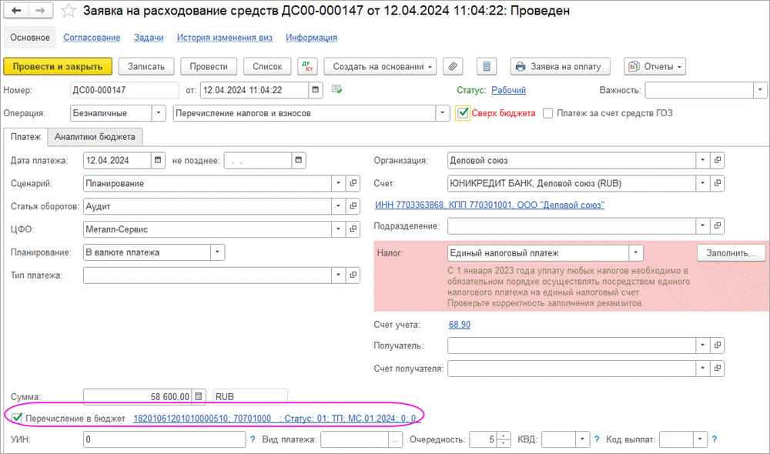770x454 pixels.
Task: Click the document report icon next to paperclip
Action: [x=486, y=66]
